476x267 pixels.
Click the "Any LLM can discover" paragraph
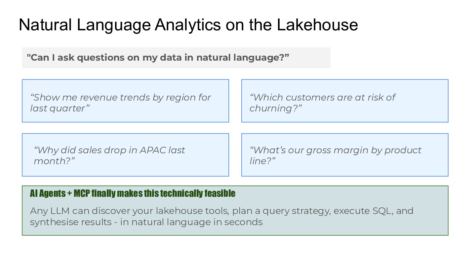pyautogui.click(x=221, y=216)
